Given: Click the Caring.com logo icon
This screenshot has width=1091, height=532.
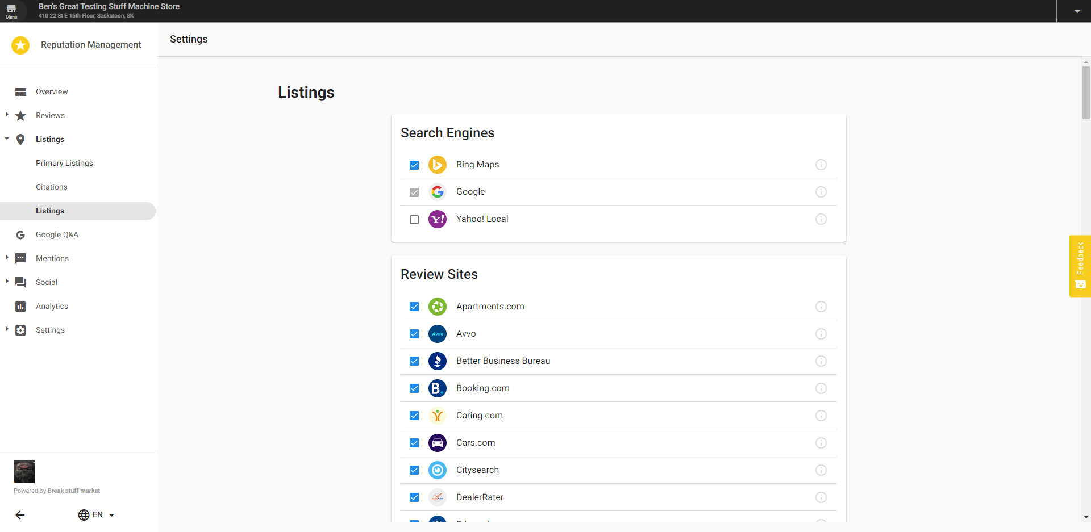Looking at the screenshot, I should 438,416.
